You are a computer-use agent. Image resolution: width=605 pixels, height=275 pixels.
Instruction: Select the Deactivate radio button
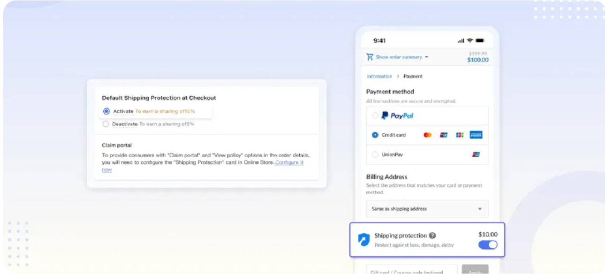pos(106,124)
